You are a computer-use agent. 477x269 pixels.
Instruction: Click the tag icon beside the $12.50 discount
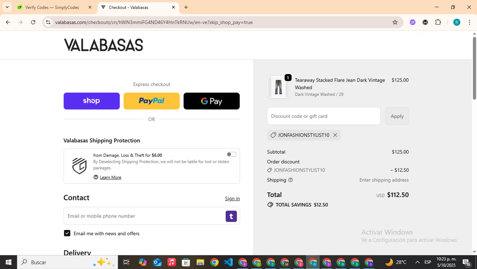tap(270, 170)
